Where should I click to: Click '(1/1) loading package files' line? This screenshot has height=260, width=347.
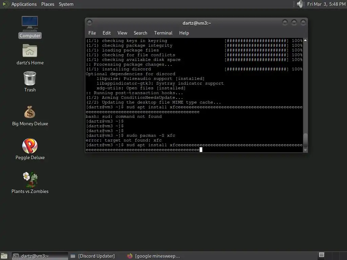click(x=122, y=50)
